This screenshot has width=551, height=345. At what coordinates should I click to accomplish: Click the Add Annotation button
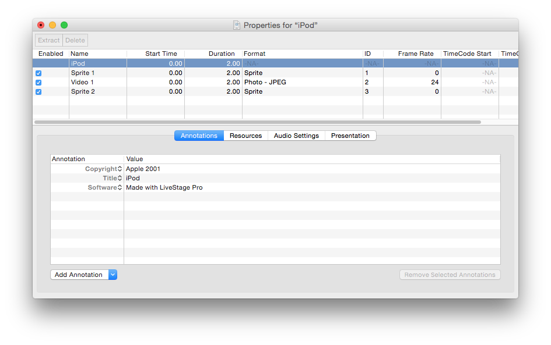(79, 275)
